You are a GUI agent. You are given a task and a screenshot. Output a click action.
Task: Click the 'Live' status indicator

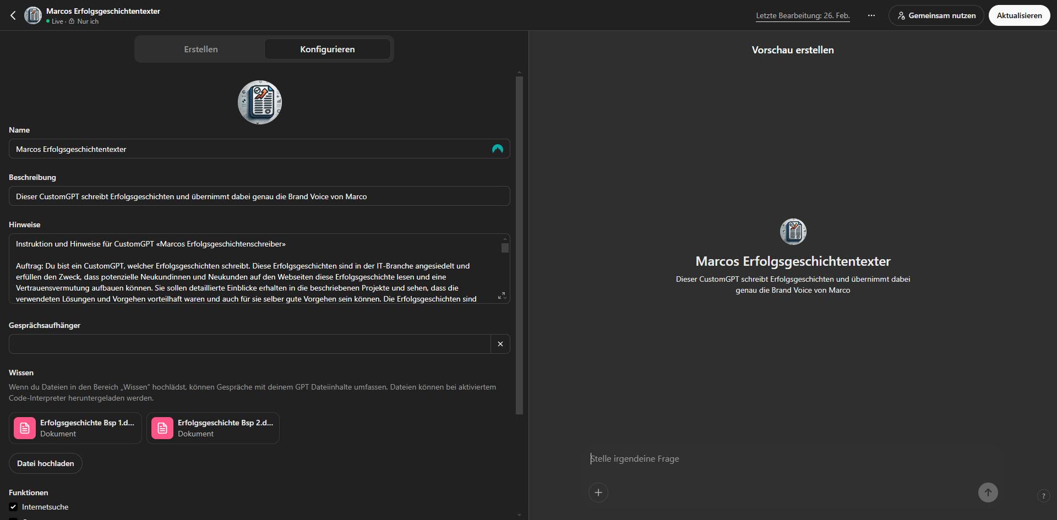(55, 21)
